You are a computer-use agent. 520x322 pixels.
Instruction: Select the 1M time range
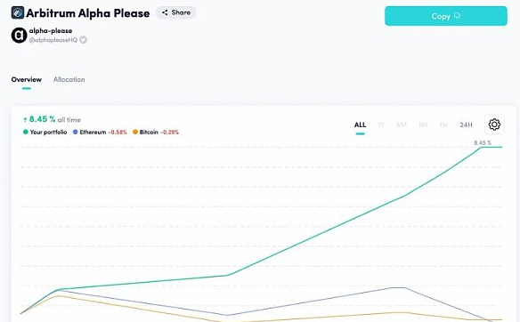423,125
